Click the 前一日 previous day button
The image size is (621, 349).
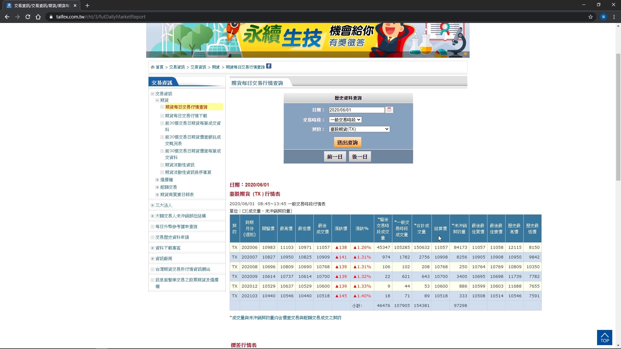[x=334, y=157]
